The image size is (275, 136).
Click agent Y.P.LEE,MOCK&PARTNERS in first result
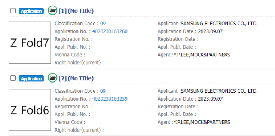click(202, 55)
